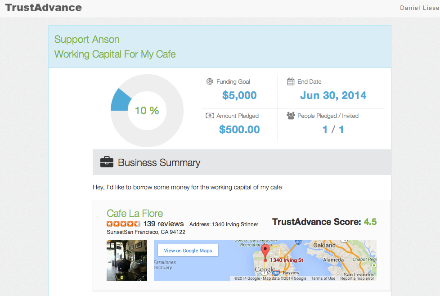Viewport: 440px width, 296px height.
Task: Click the 1340 Irving St map label
Action: [287, 260]
